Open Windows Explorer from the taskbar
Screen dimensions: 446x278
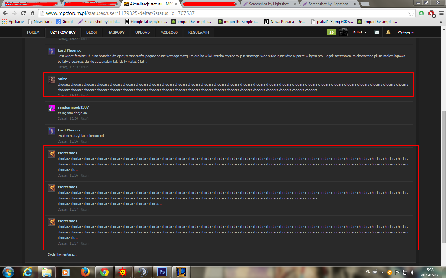47,272
